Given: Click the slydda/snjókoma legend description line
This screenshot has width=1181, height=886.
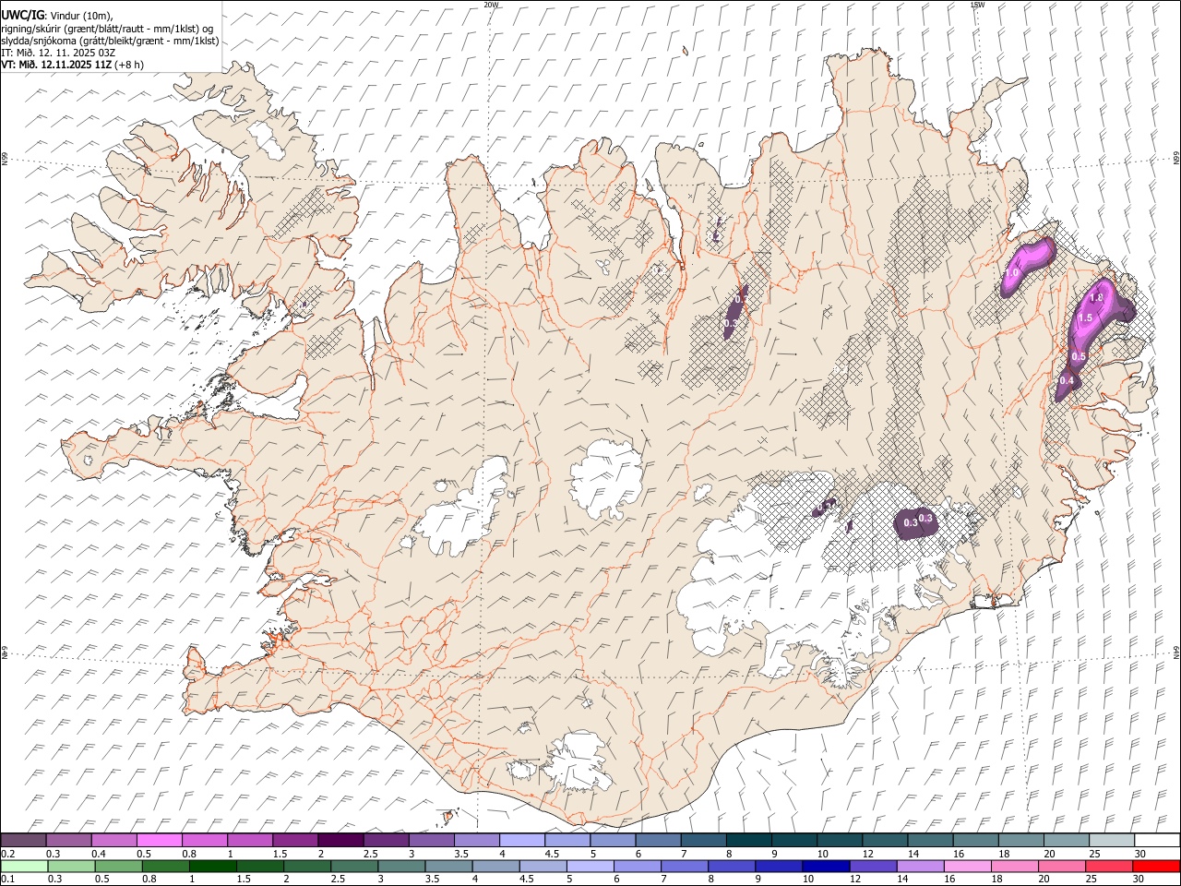Looking at the screenshot, I should [110, 41].
